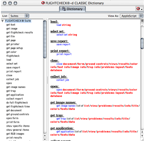Select 'get page setup' entry

click(15, 48)
